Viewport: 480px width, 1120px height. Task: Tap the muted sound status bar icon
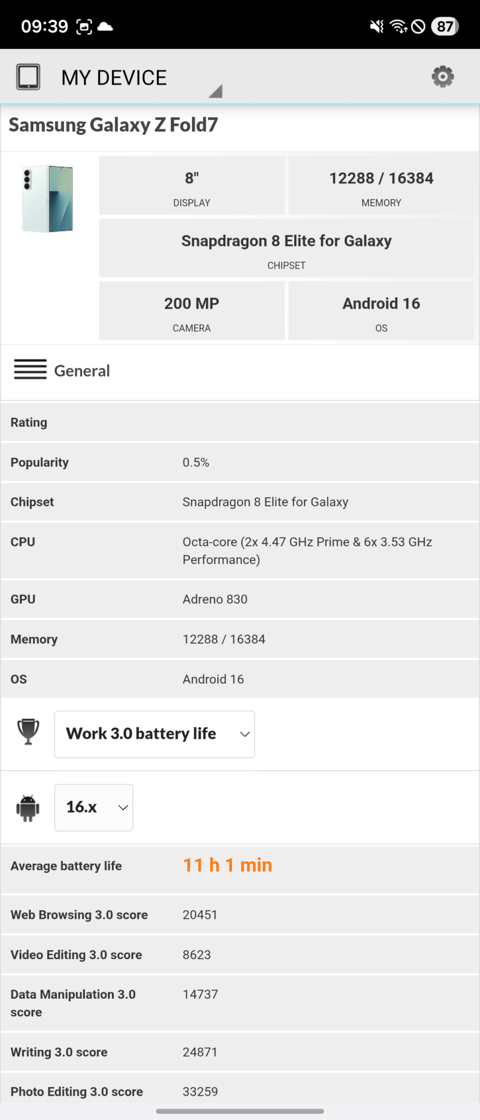(x=377, y=26)
